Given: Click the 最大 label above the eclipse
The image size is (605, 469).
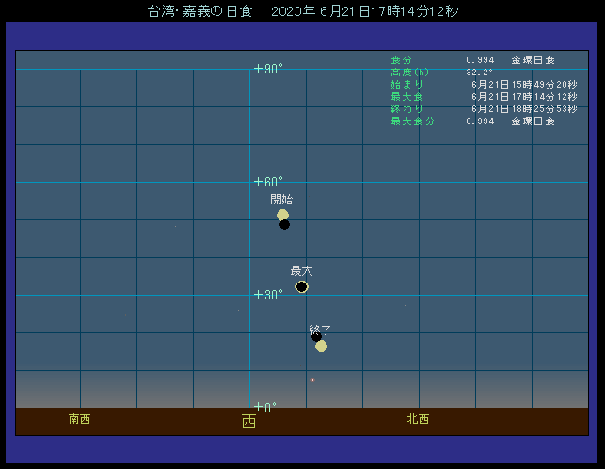Looking at the screenshot, I should [301, 271].
